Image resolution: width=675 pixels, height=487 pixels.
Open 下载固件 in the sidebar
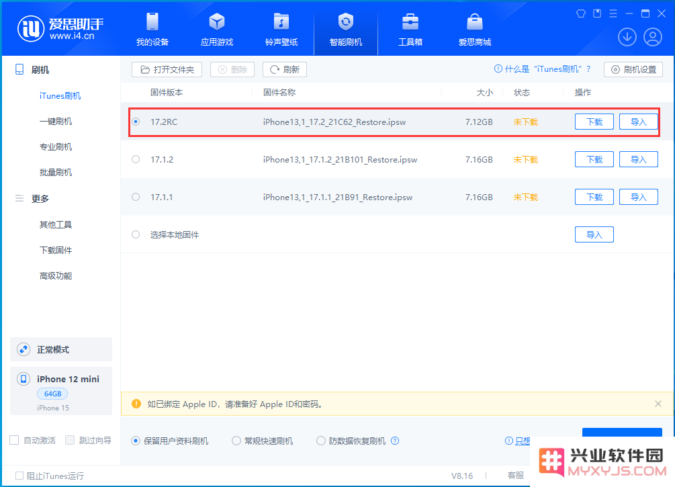[56, 250]
